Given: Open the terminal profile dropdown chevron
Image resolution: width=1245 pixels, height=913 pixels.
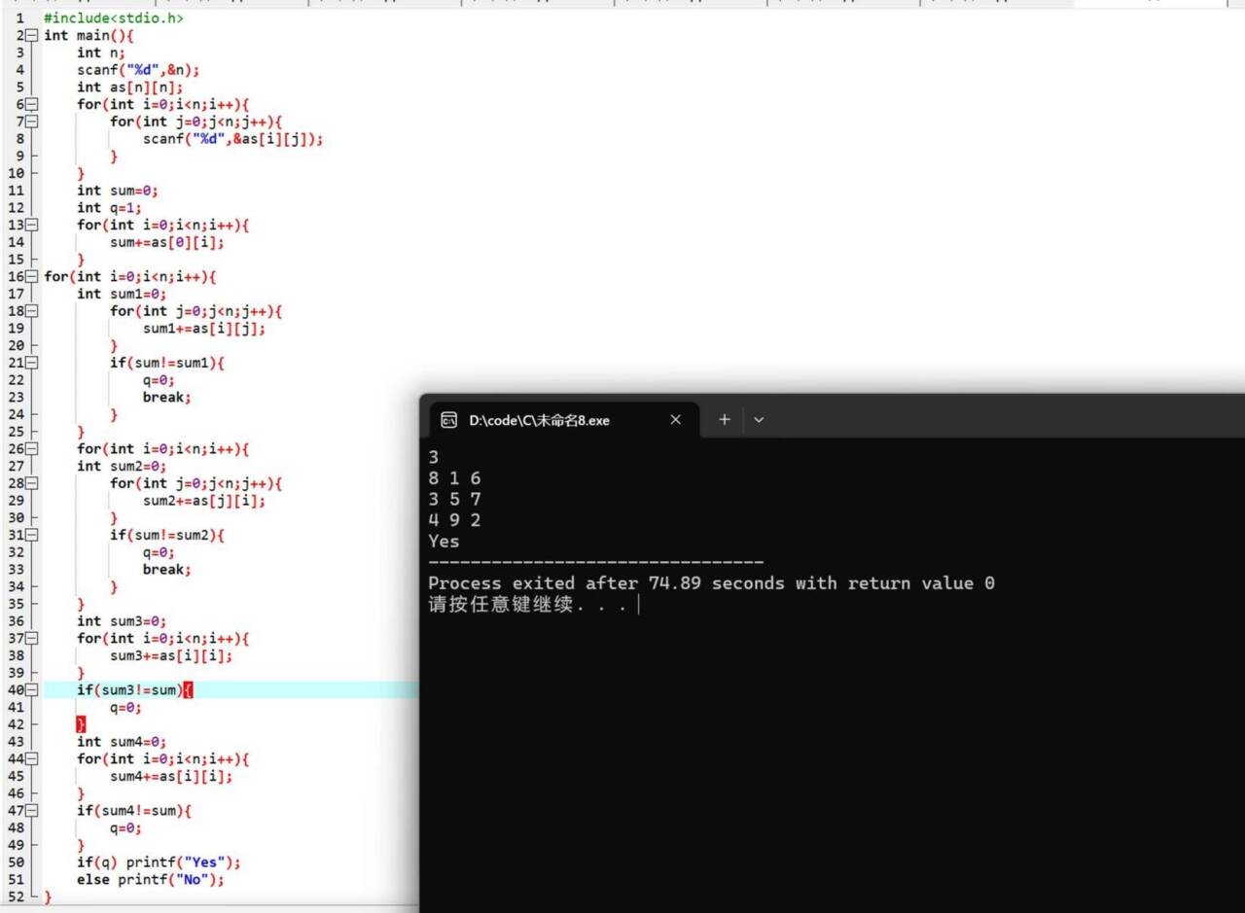Looking at the screenshot, I should (x=759, y=419).
